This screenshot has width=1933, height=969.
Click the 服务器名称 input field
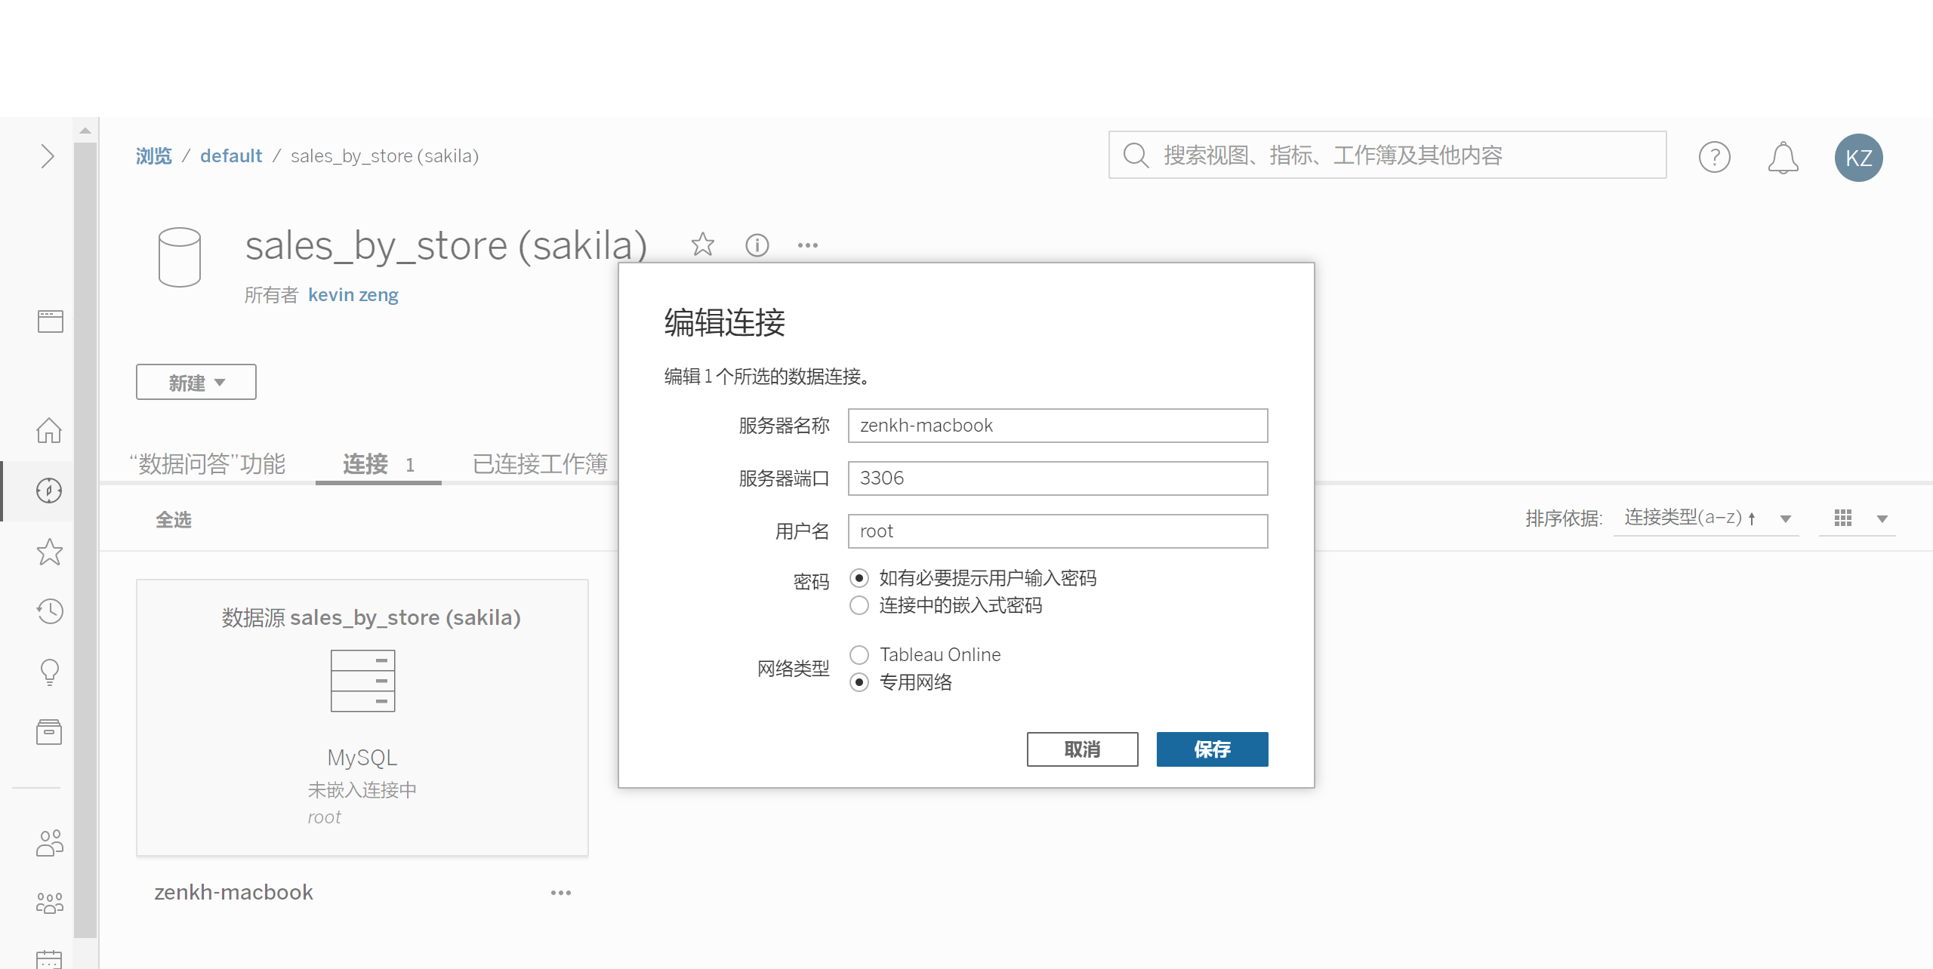[x=1058, y=426]
